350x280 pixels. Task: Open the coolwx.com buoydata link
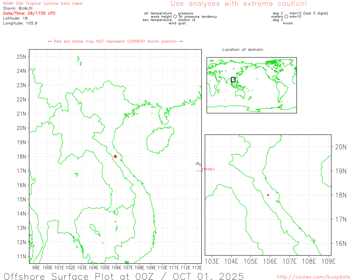tap(313, 277)
